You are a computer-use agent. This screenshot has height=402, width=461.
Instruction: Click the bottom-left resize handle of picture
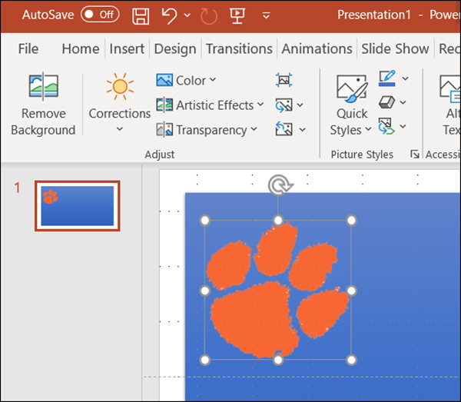pos(204,360)
